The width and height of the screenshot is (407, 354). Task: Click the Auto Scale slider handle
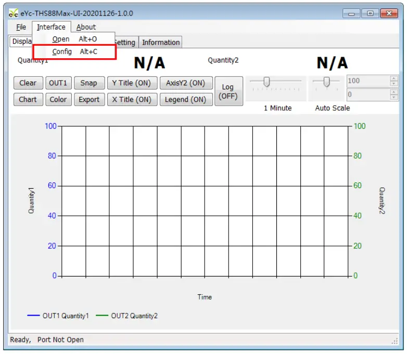[x=327, y=82]
